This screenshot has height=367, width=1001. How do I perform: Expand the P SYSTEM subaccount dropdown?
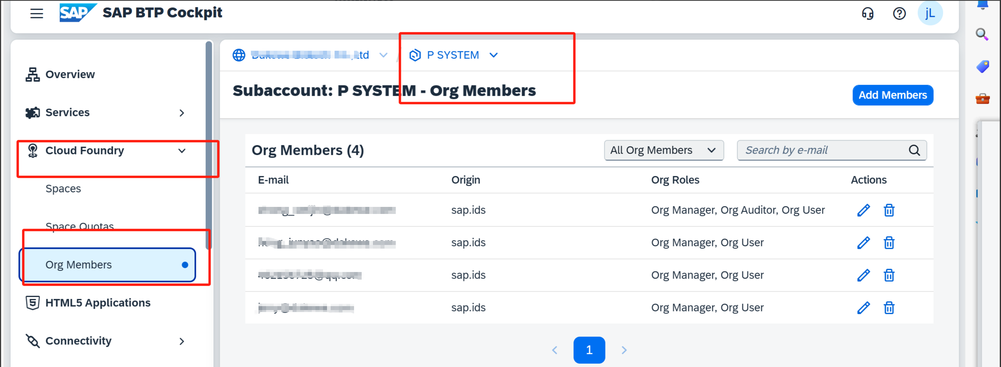click(494, 55)
